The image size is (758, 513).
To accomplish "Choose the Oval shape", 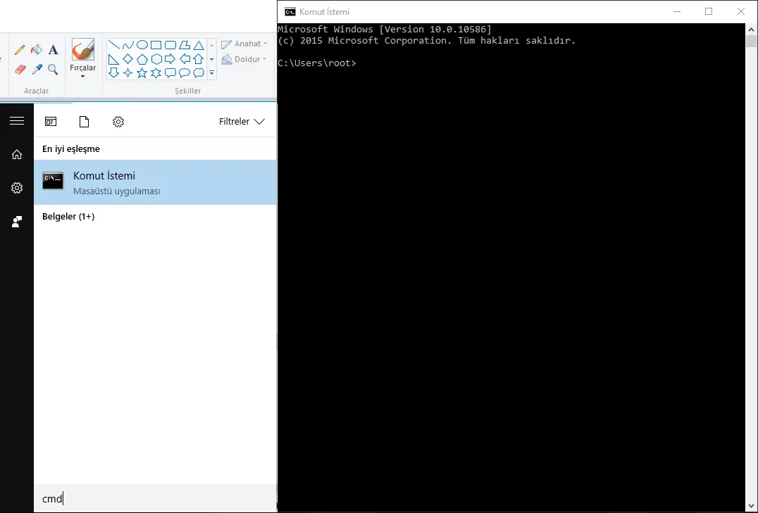I will 142,46.
